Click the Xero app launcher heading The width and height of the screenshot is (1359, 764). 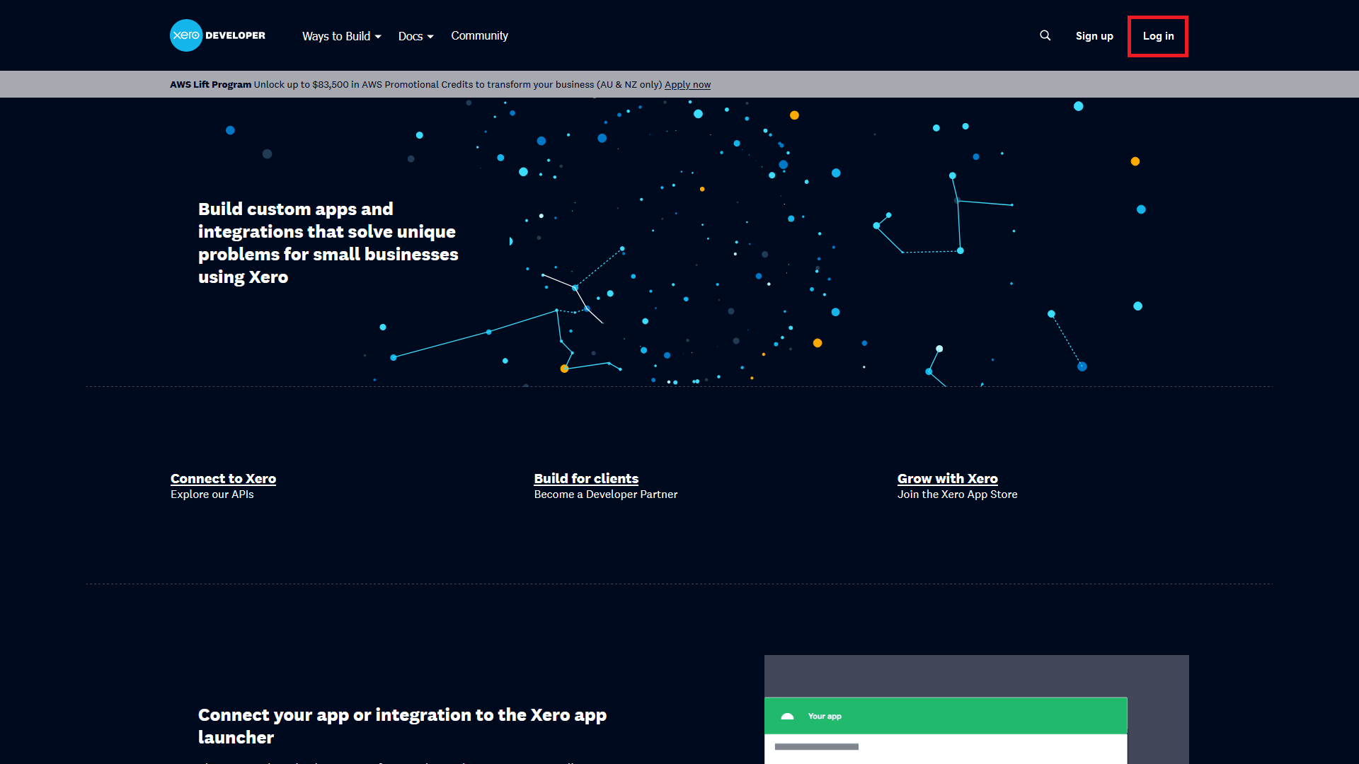click(x=401, y=726)
